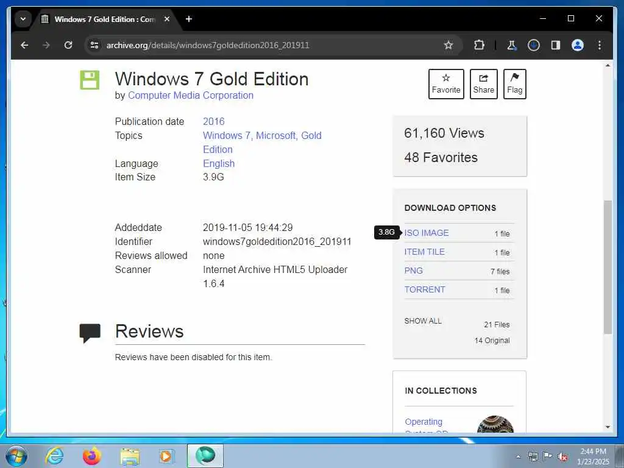
Task: Click the 2016 publication date link
Action: 214,121
